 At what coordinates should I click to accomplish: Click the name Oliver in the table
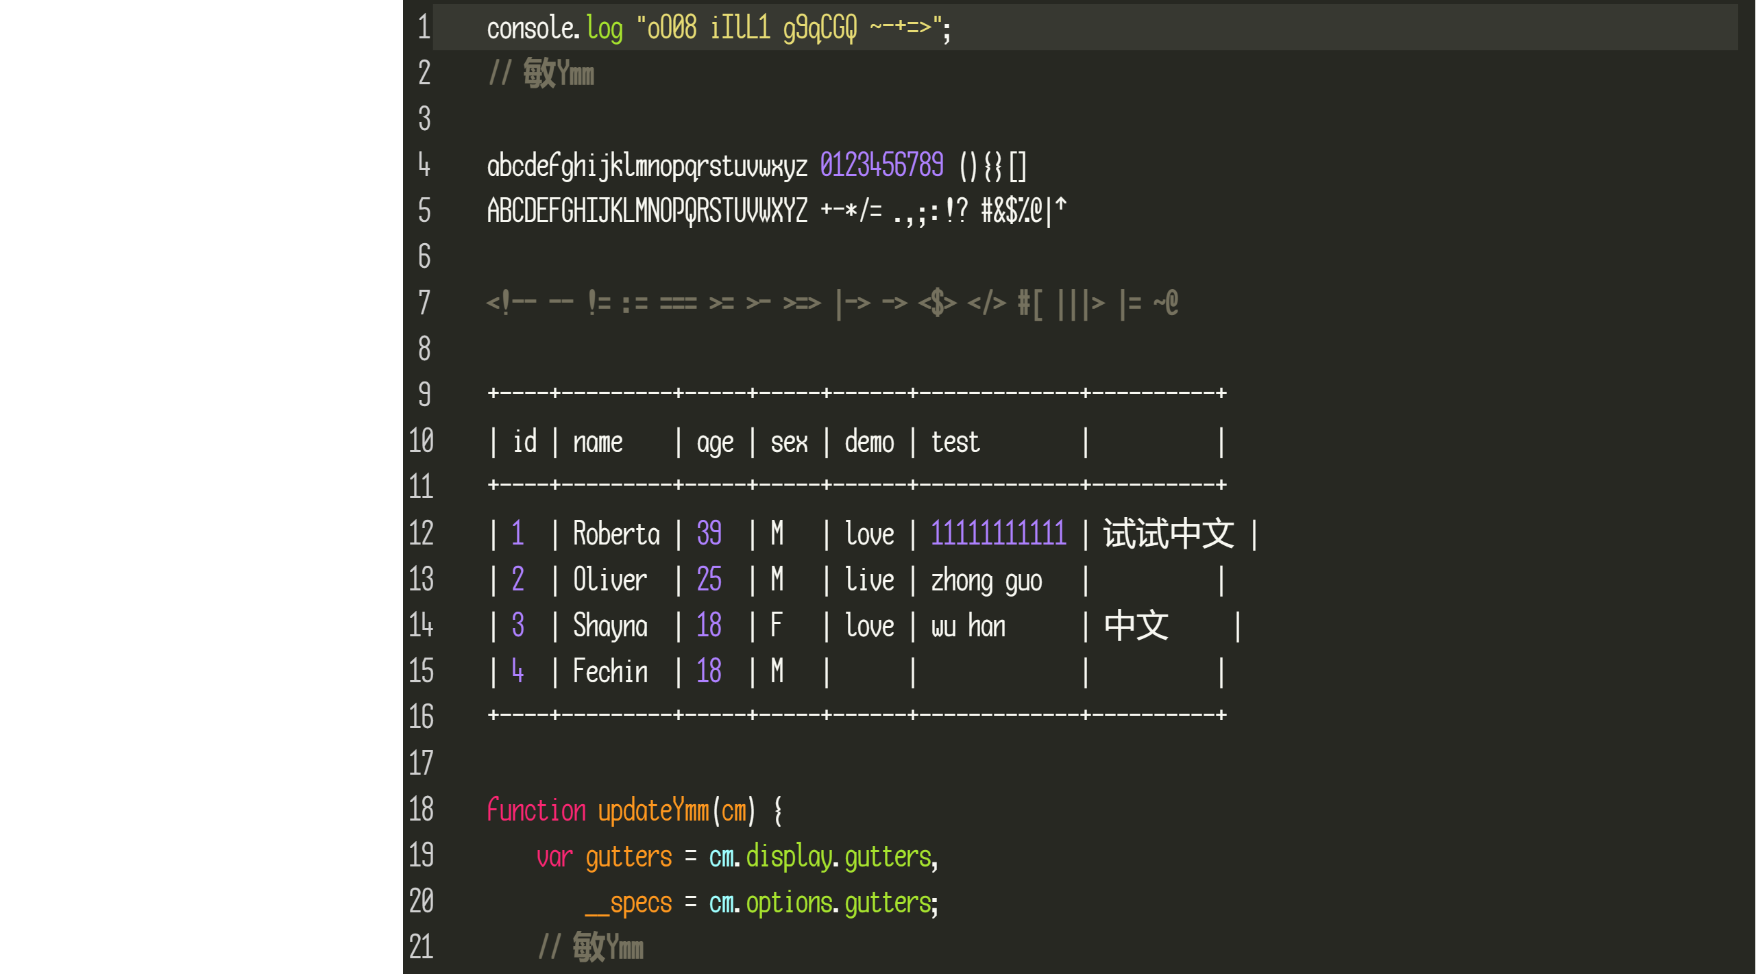[x=610, y=579]
